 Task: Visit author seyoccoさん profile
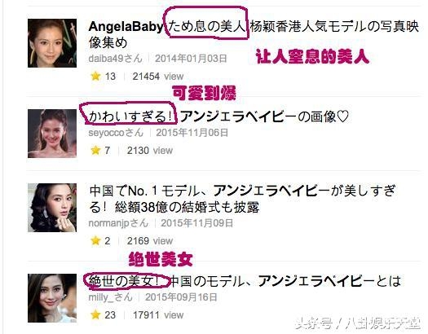tap(116, 133)
